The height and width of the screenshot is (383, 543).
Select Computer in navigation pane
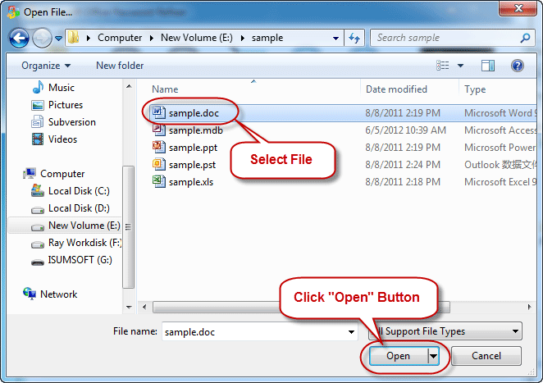pos(62,174)
